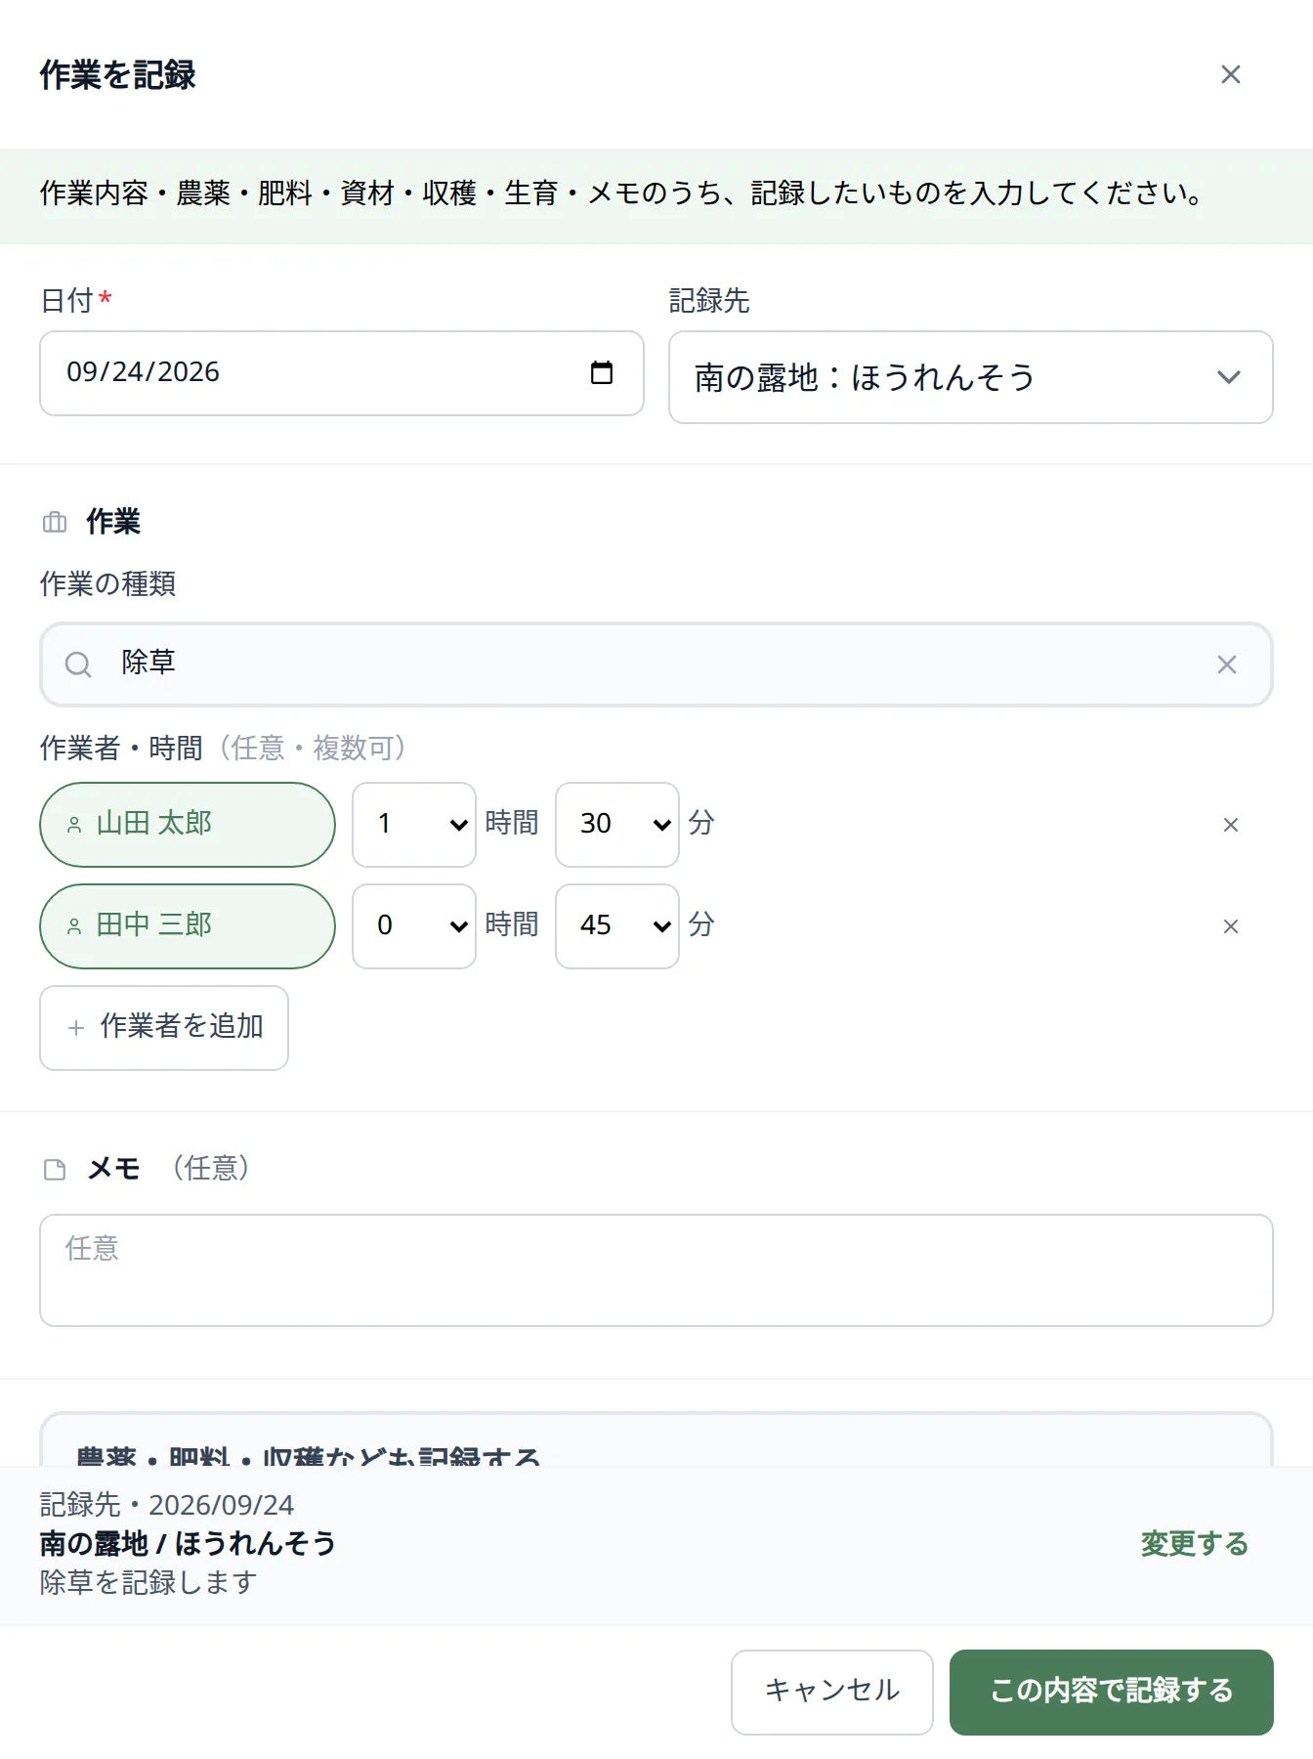Open minutes dropdown for 山田 太郎
The image size is (1313, 1759).
617,825
